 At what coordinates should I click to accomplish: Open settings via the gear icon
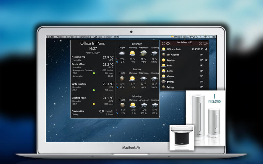[168, 44]
